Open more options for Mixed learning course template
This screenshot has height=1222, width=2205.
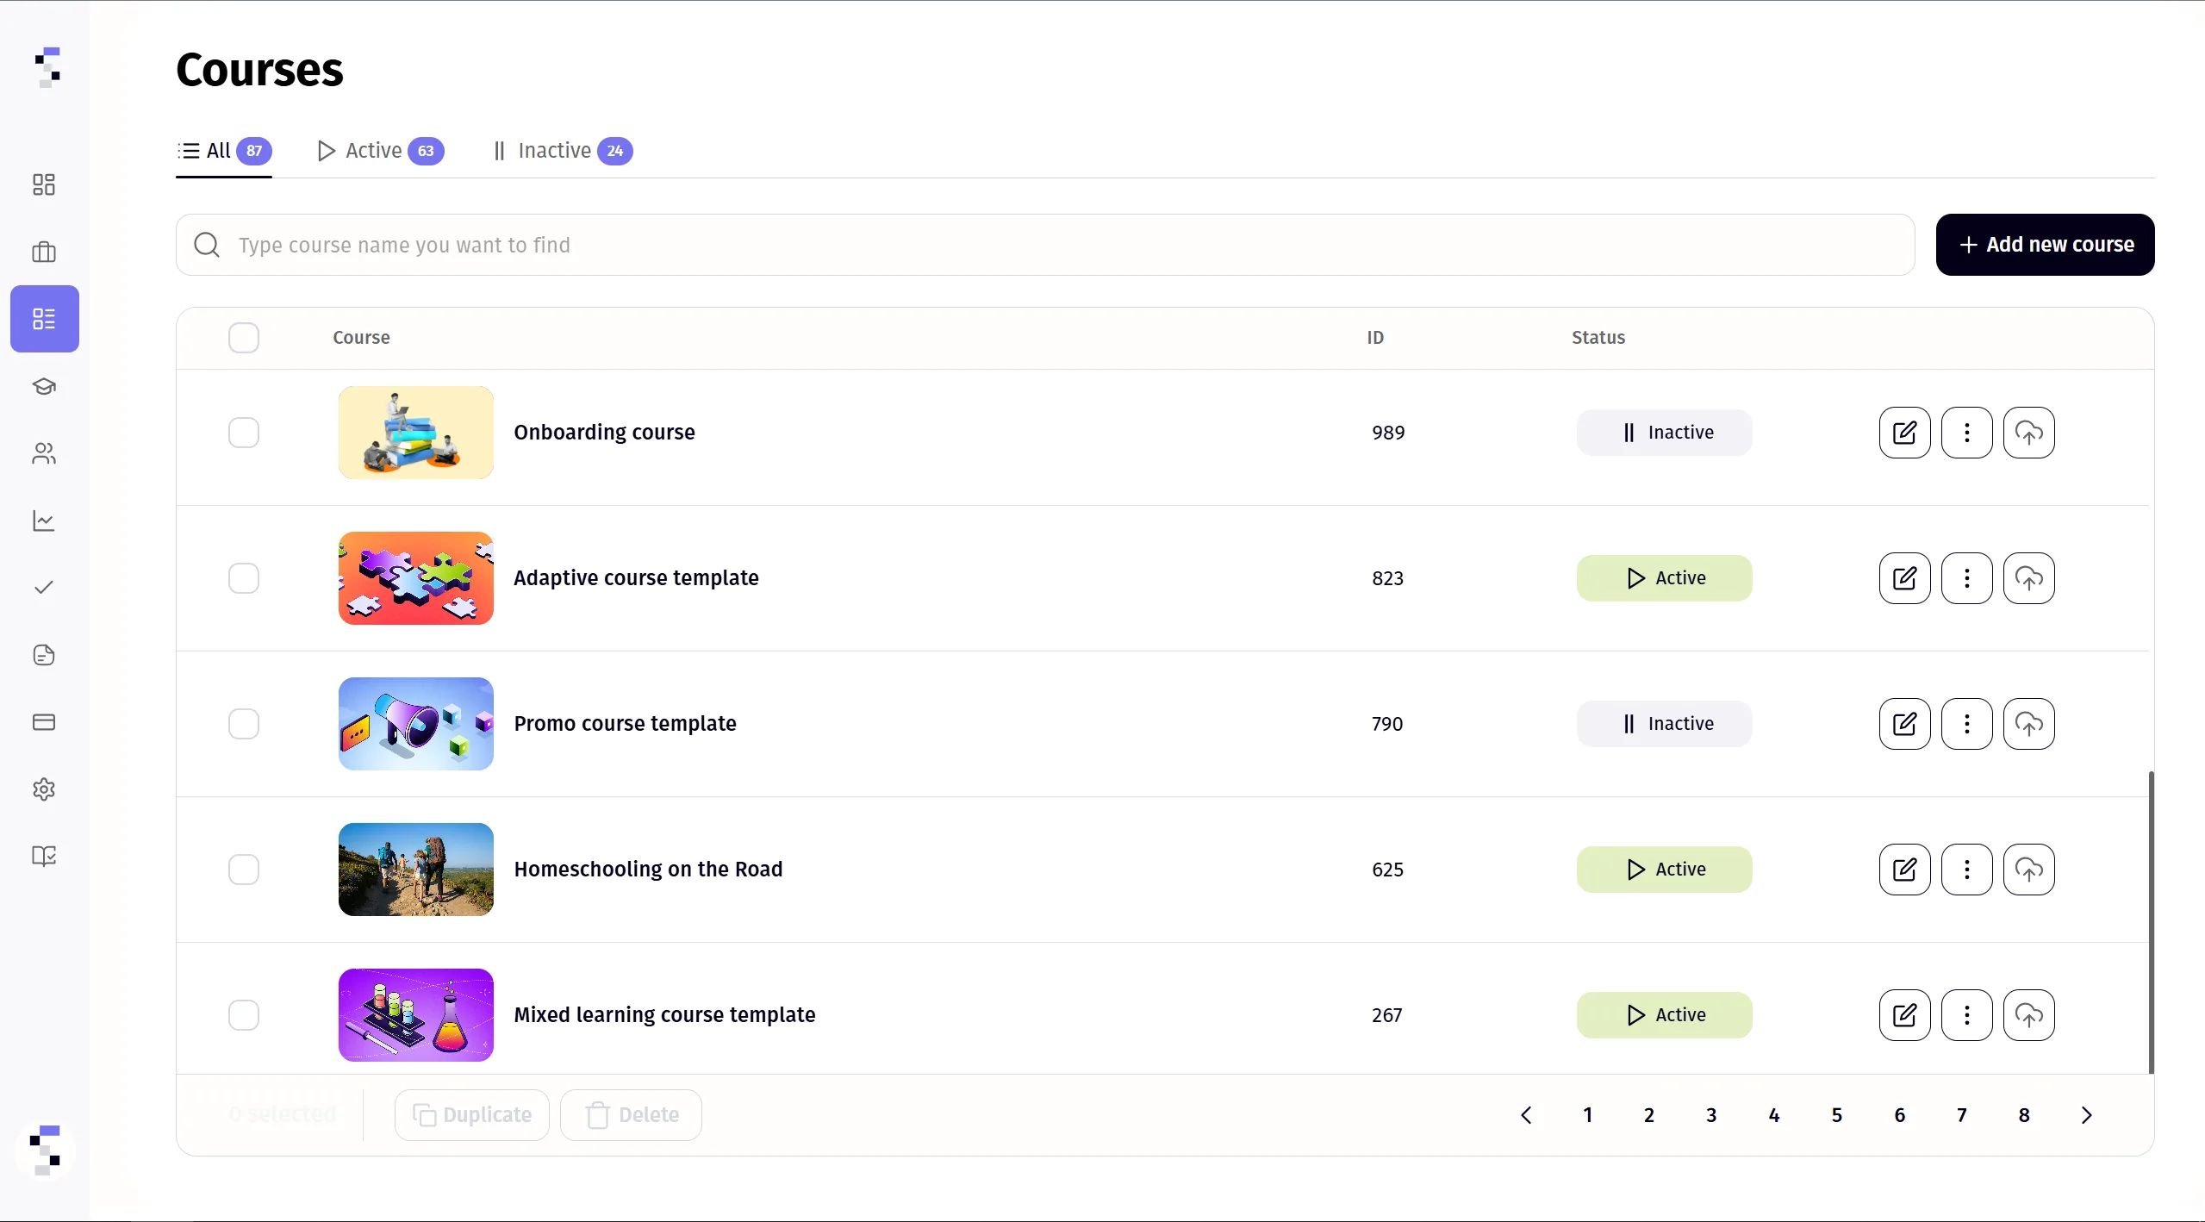coord(1966,1015)
